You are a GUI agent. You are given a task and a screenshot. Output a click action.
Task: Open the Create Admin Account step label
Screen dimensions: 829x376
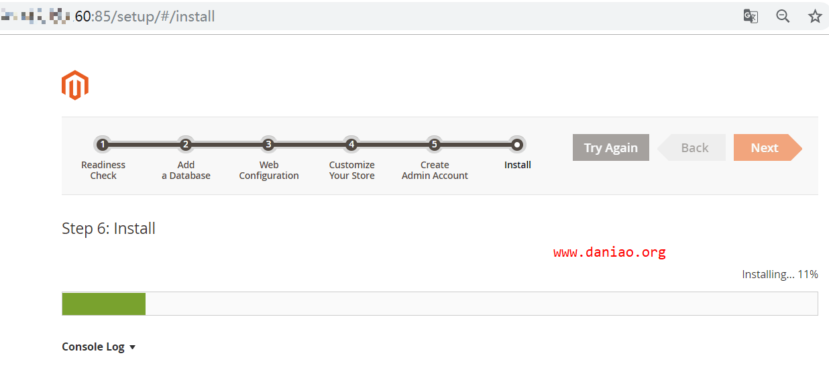(435, 170)
